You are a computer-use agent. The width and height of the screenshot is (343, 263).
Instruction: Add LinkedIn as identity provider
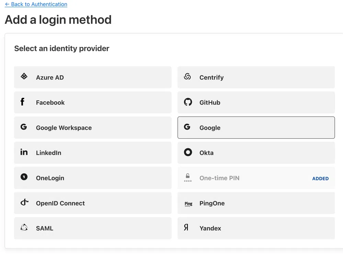pos(93,153)
